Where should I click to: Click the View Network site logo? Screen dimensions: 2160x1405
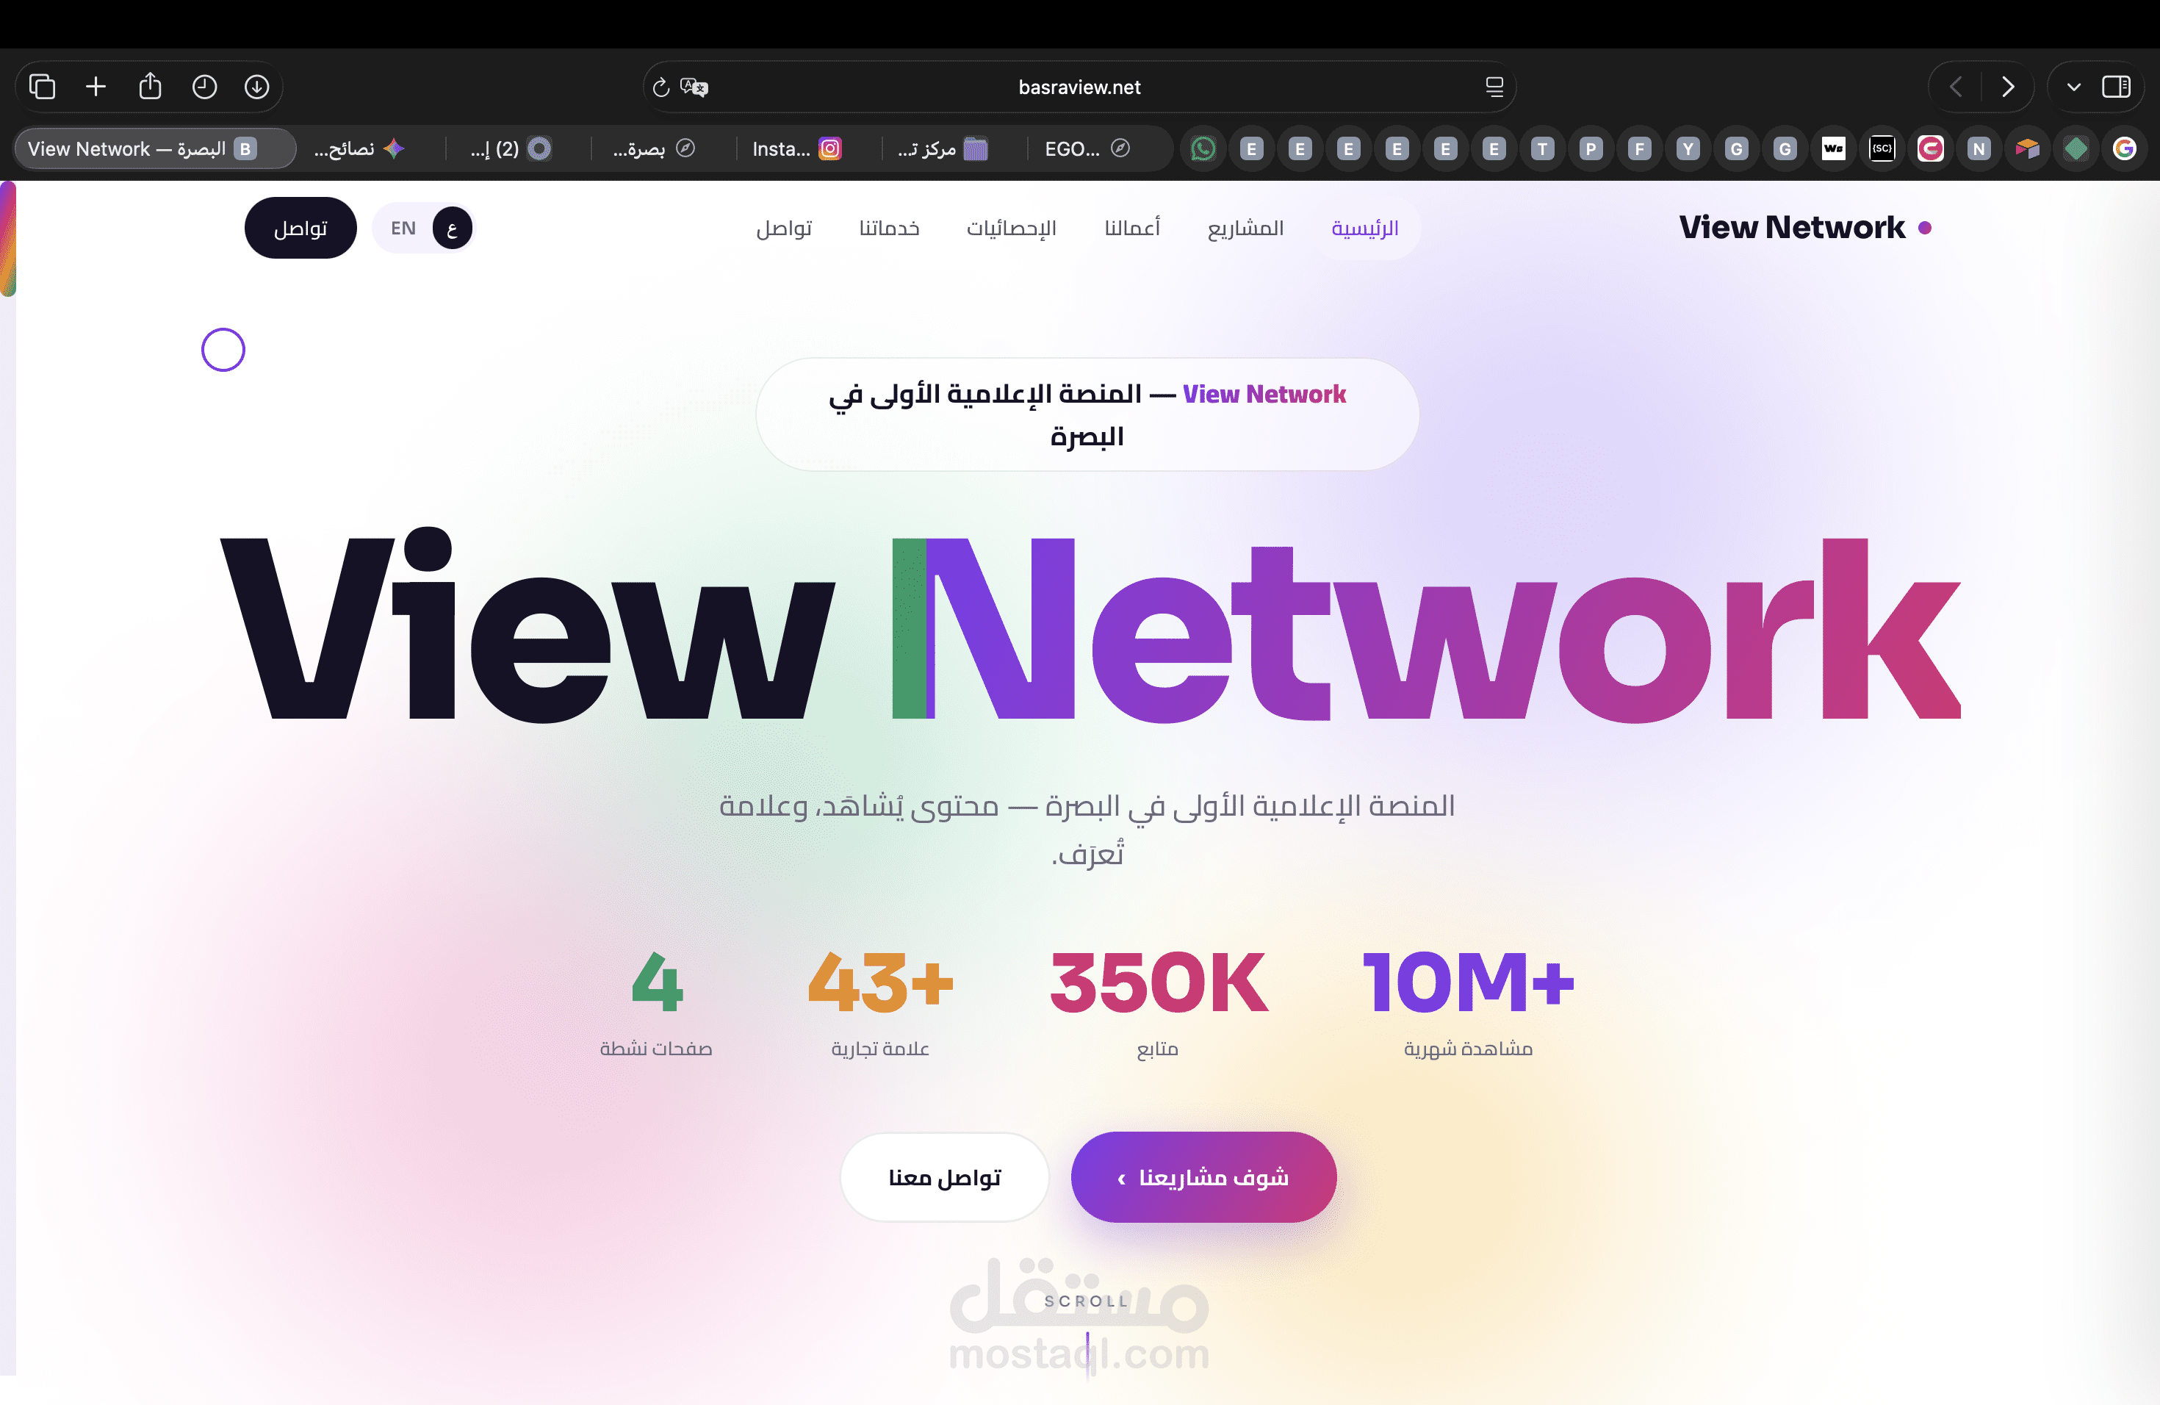click(x=1804, y=228)
